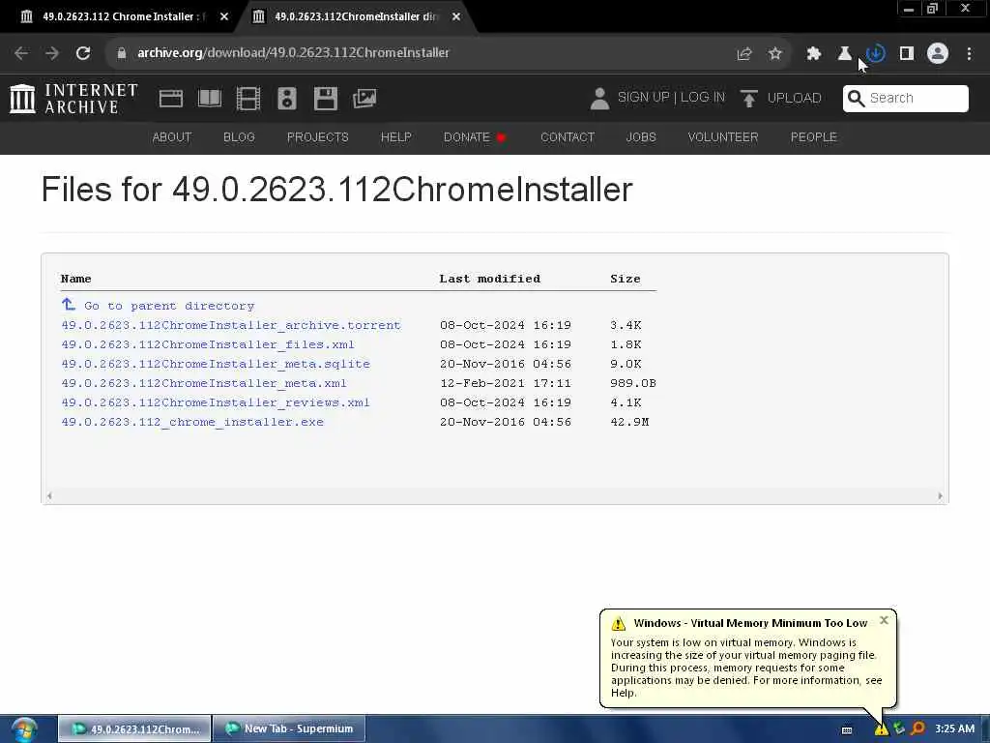Image resolution: width=990 pixels, height=743 pixels.
Task: Open the ABOUT menu item
Action: click(x=172, y=137)
